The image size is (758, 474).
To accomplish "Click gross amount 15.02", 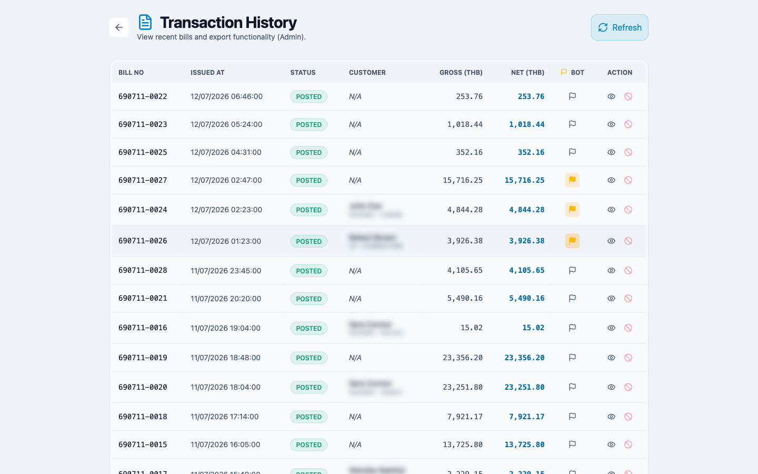I will (472, 328).
